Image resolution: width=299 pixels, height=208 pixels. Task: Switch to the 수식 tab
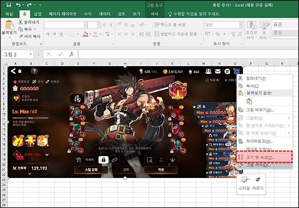(x=88, y=14)
